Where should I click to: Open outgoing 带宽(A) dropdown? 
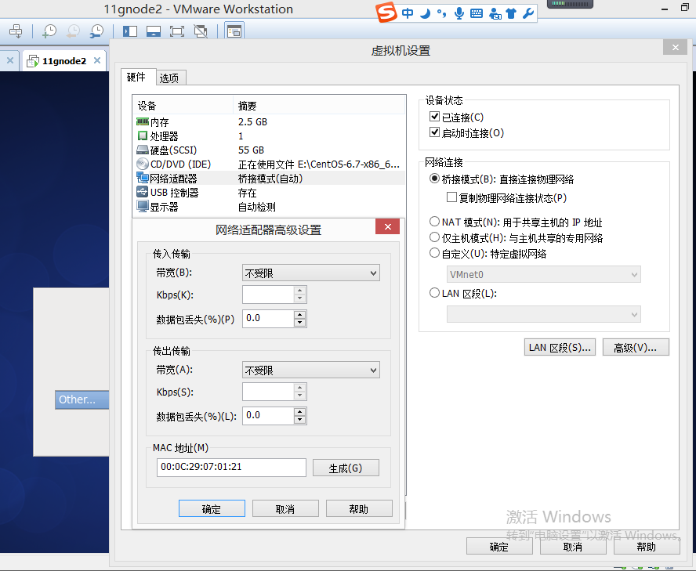coord(310,370)
